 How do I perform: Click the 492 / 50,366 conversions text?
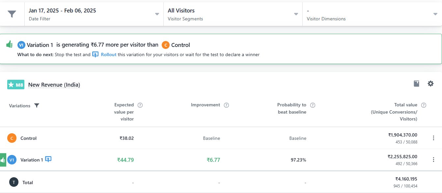click(406, 164)
